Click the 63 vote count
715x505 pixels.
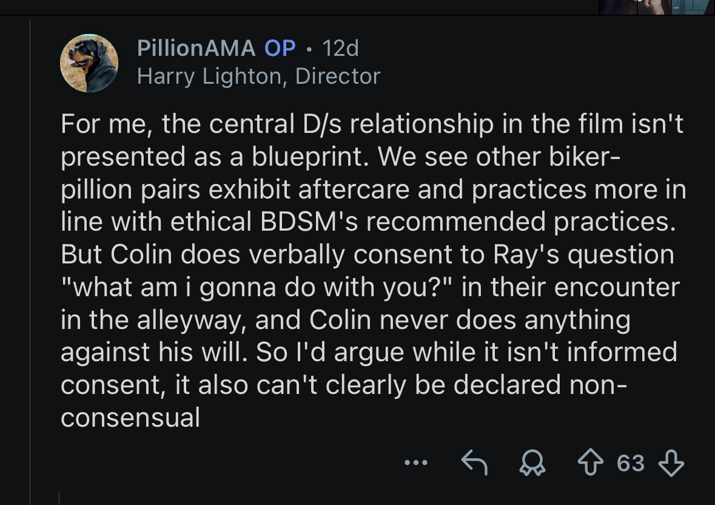[x=631, y=464]
